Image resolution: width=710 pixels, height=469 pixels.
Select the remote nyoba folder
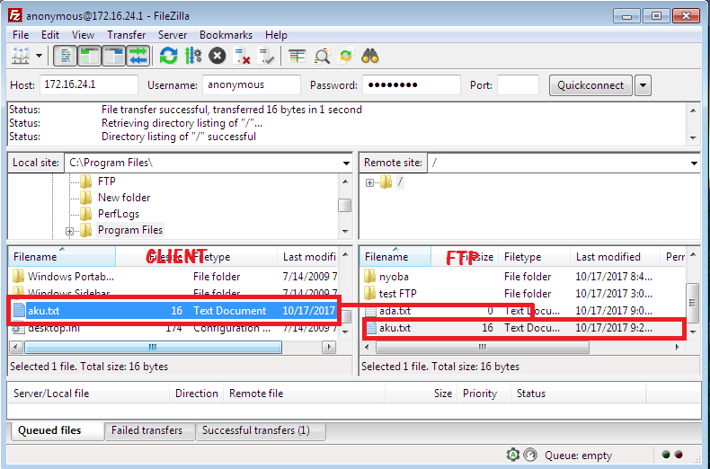point(394,276)
